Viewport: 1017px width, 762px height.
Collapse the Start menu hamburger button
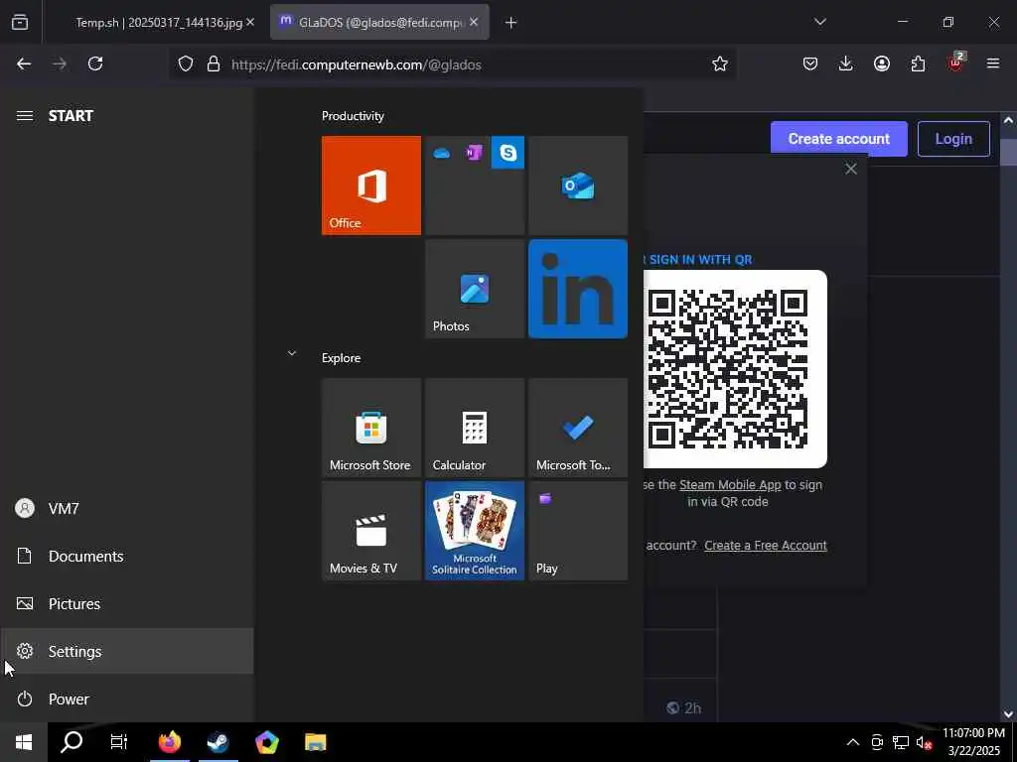pos(25,116)
